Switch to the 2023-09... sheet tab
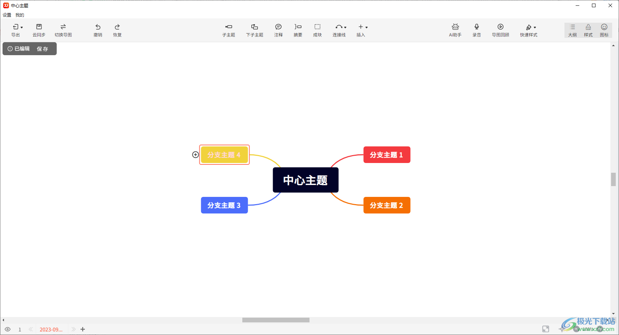619x335 pixels. (51, 330)
